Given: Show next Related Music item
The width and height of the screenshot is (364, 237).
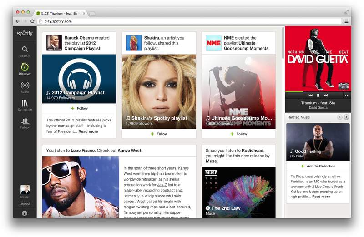Looking at the screenshot, I should pyautogui.click(x=346, y=117).
